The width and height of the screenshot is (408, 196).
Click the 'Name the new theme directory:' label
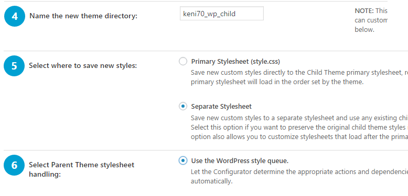[x=83, y=16]
